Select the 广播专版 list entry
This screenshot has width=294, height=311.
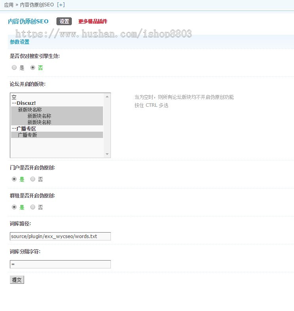pyautogui.click(x=57, y=135)
